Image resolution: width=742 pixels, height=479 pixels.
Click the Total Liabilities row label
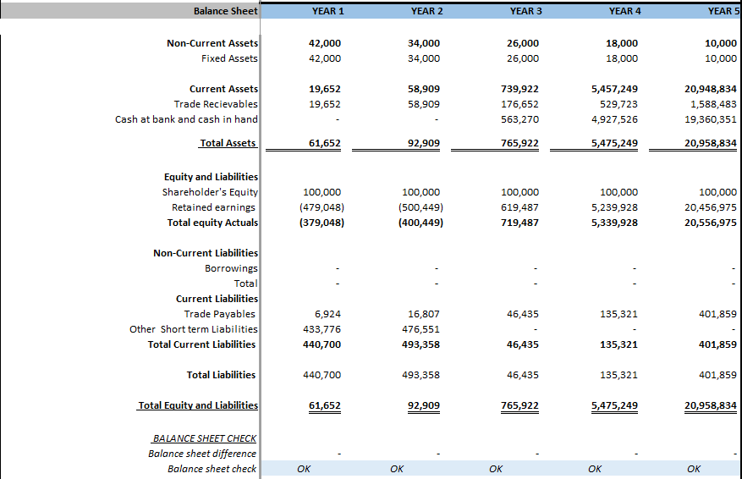point(221,374)
